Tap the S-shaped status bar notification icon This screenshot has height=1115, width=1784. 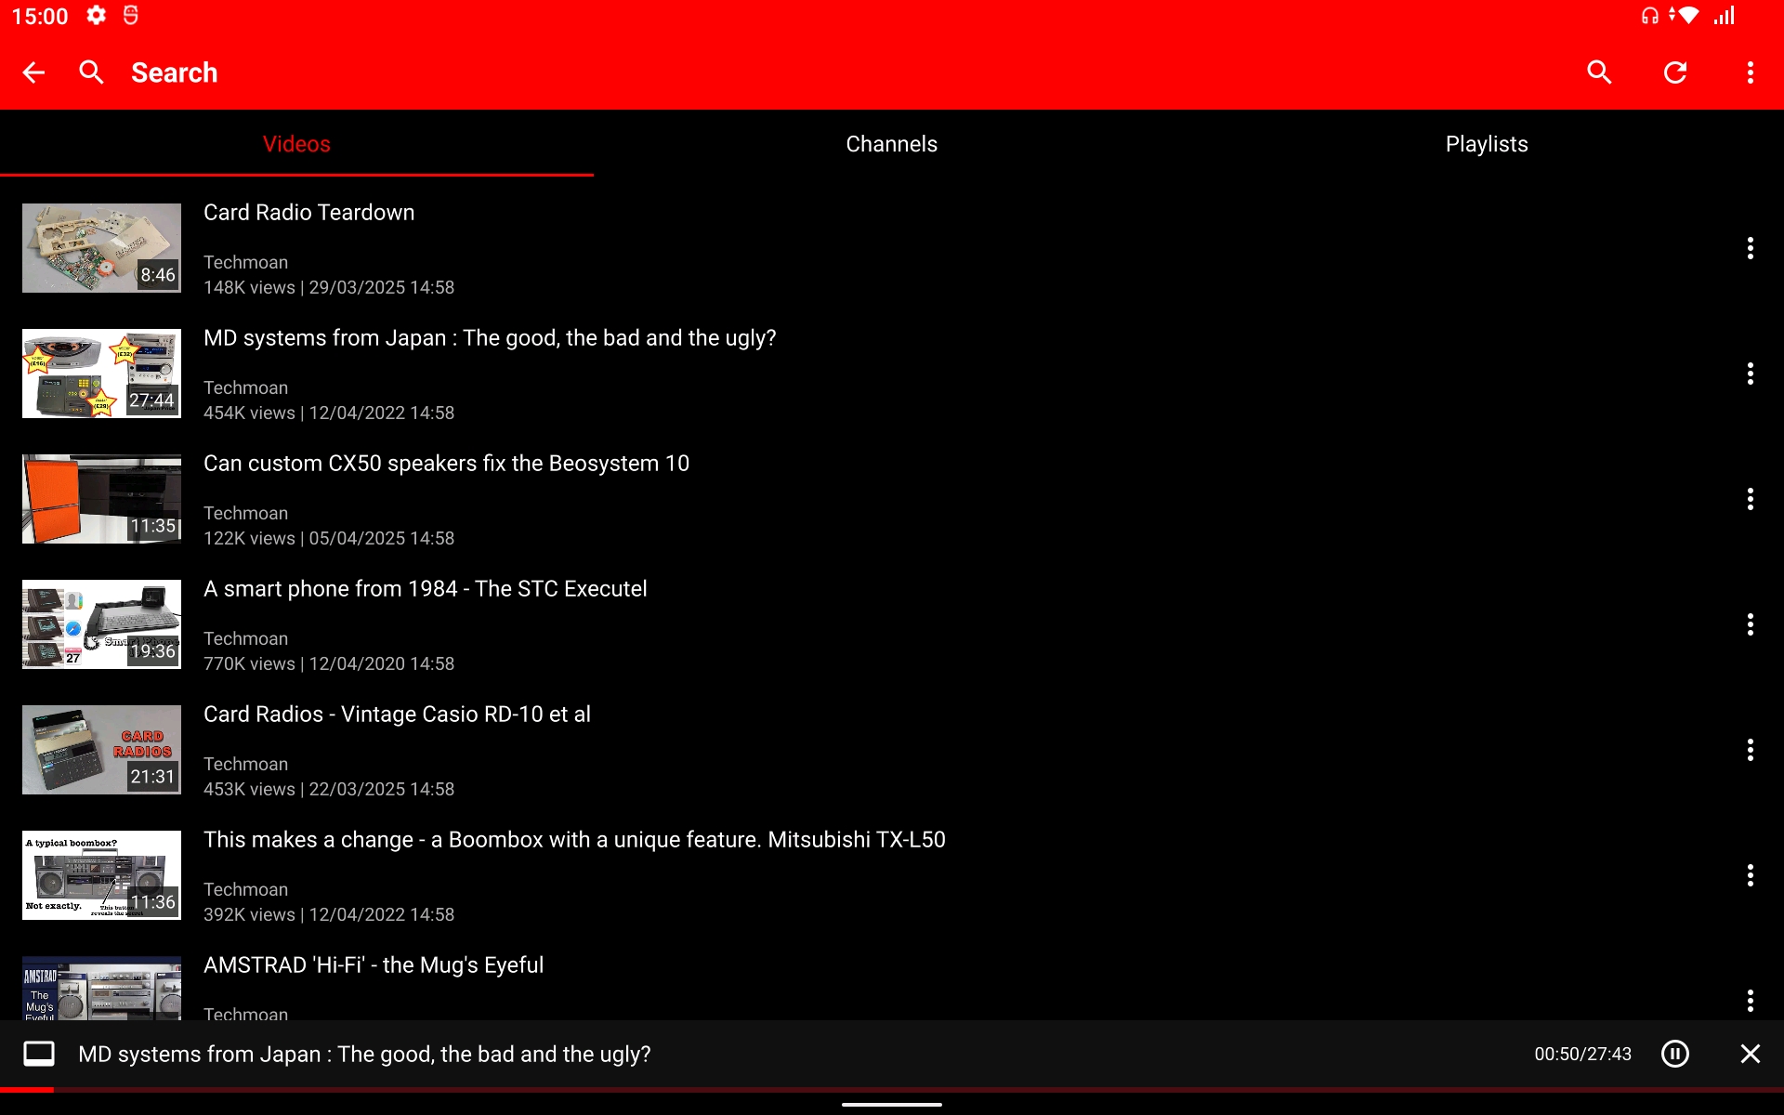tap(131, 16)
